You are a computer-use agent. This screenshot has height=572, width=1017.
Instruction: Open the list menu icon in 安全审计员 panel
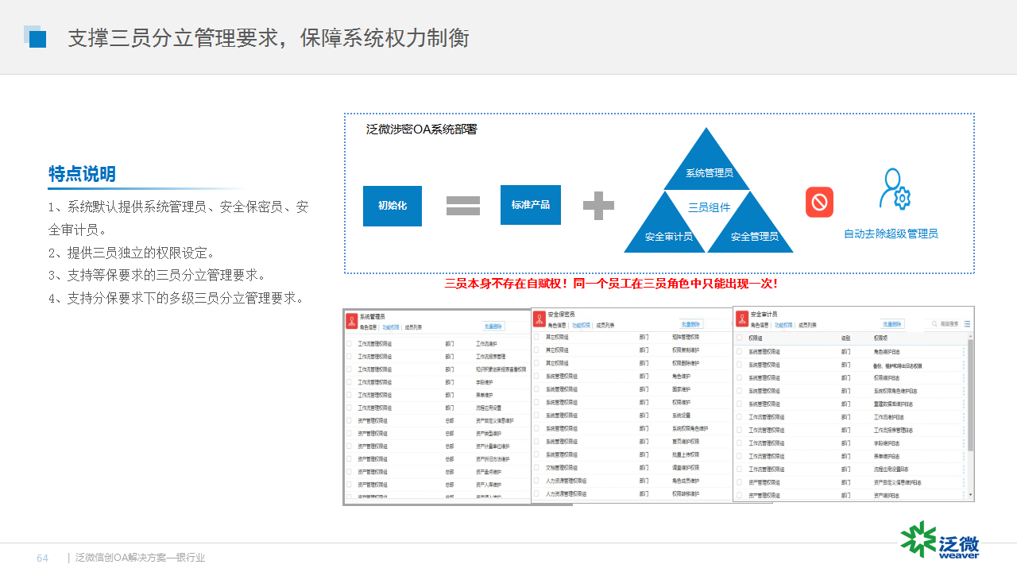click(967, 324)
